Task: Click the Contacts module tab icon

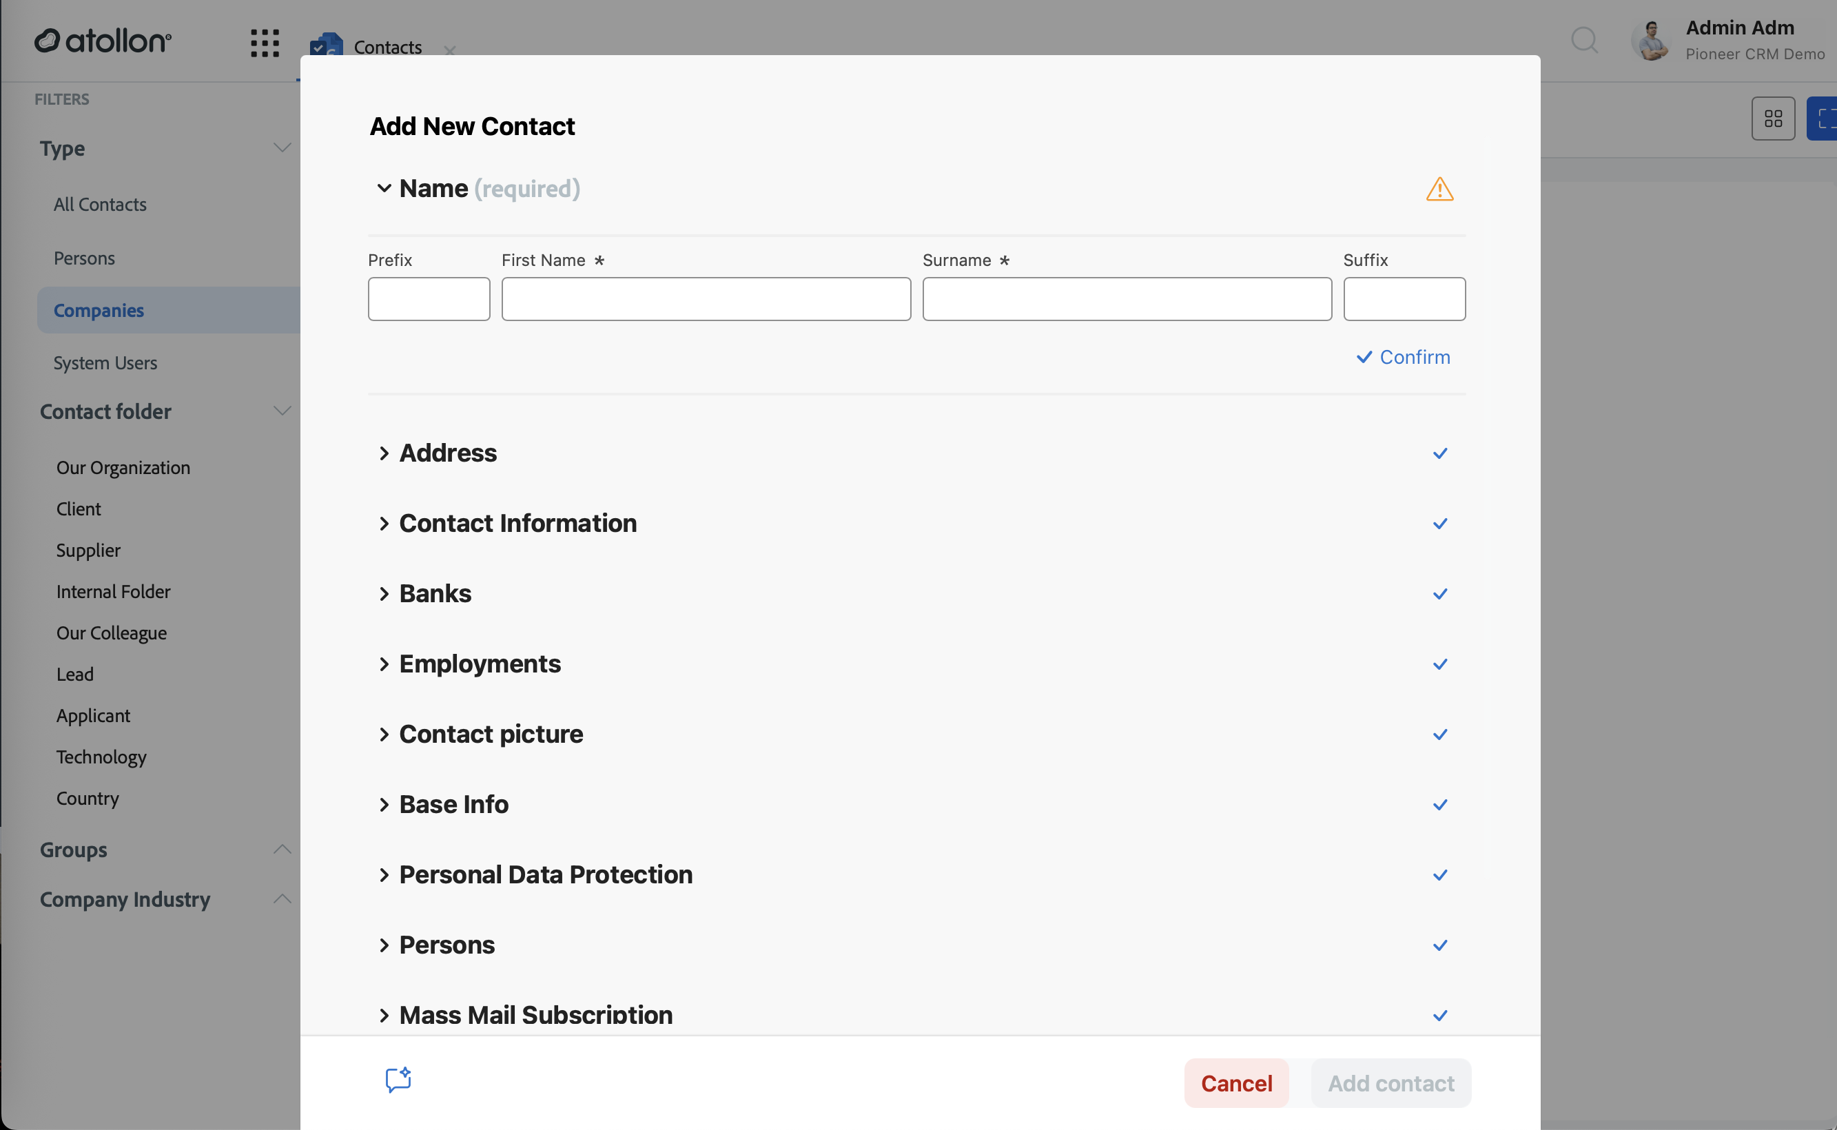Action: click(x=327, y=45)
